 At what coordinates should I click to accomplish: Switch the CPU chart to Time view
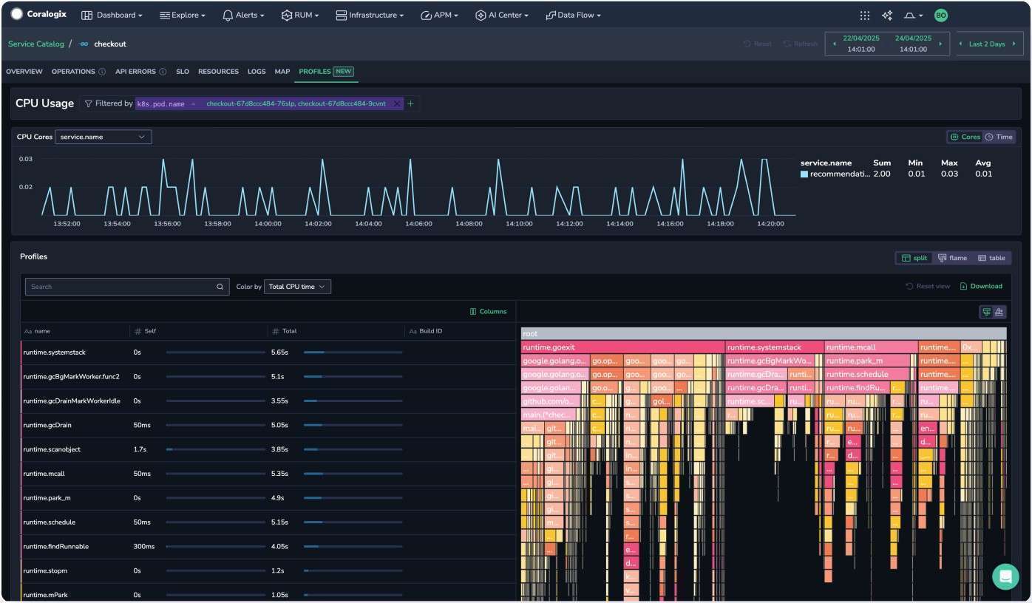coord(1003,137)
